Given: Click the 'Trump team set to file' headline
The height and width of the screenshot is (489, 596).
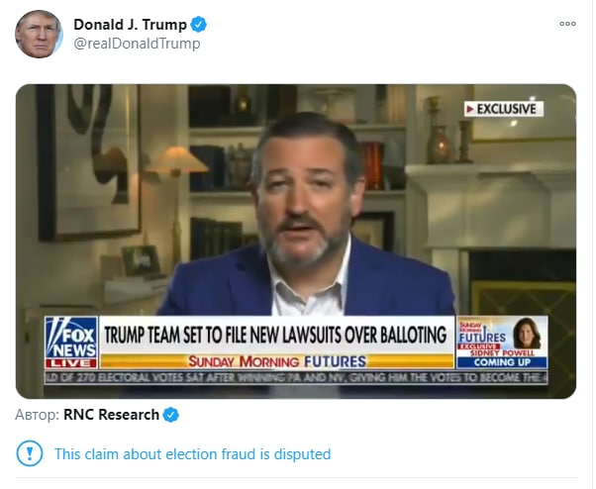Looking at the screenshot, I should point(275,335).
